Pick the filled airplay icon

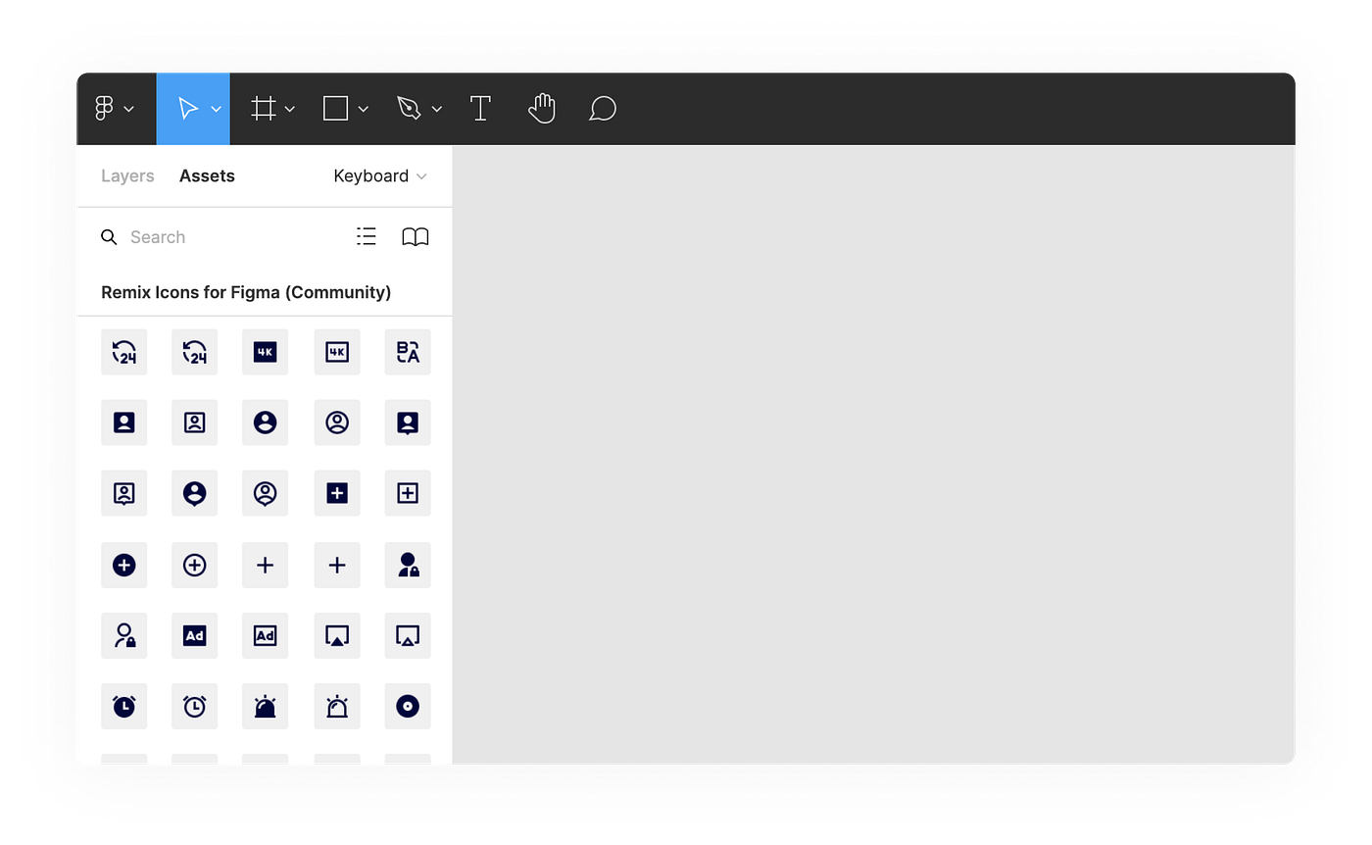[x=337, y=635]
